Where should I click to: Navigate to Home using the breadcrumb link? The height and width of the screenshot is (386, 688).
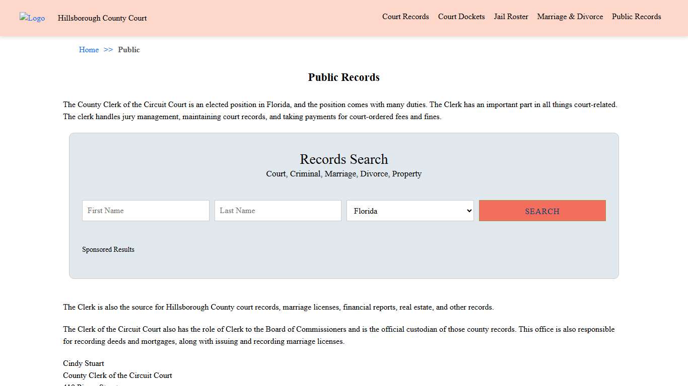89,50
